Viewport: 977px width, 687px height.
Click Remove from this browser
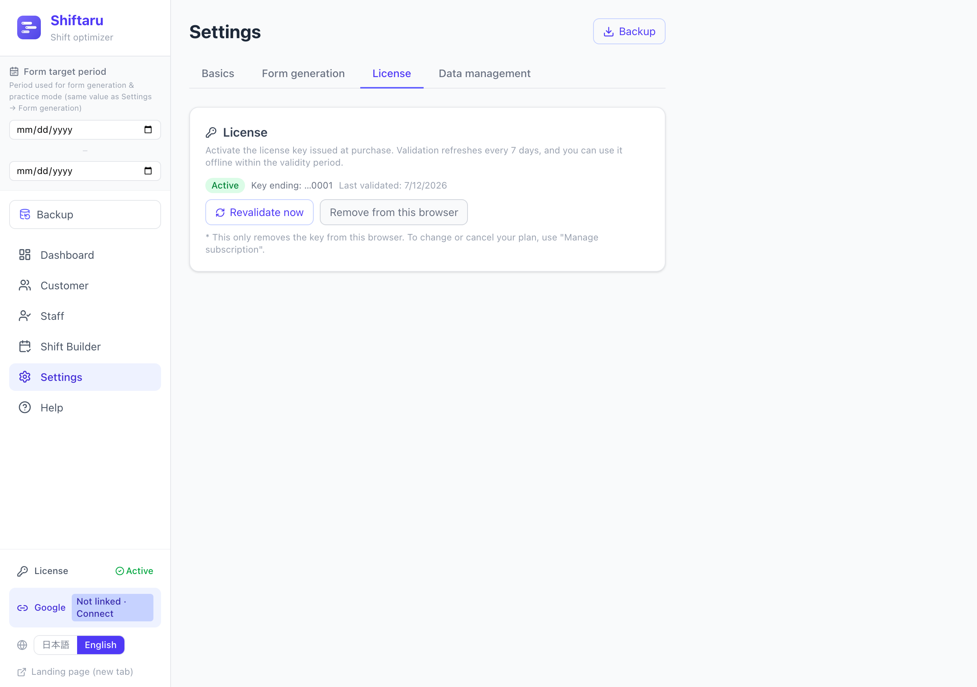[x=393, y=213]
